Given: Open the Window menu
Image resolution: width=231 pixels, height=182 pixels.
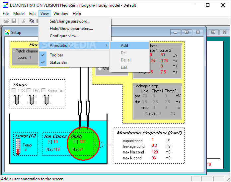Looking at the screenshot, I should [x=61, y=14].
